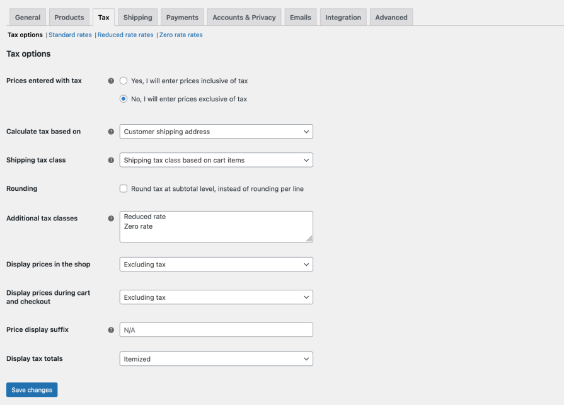Open Calculate tax based on dropdown

[216, 132]
